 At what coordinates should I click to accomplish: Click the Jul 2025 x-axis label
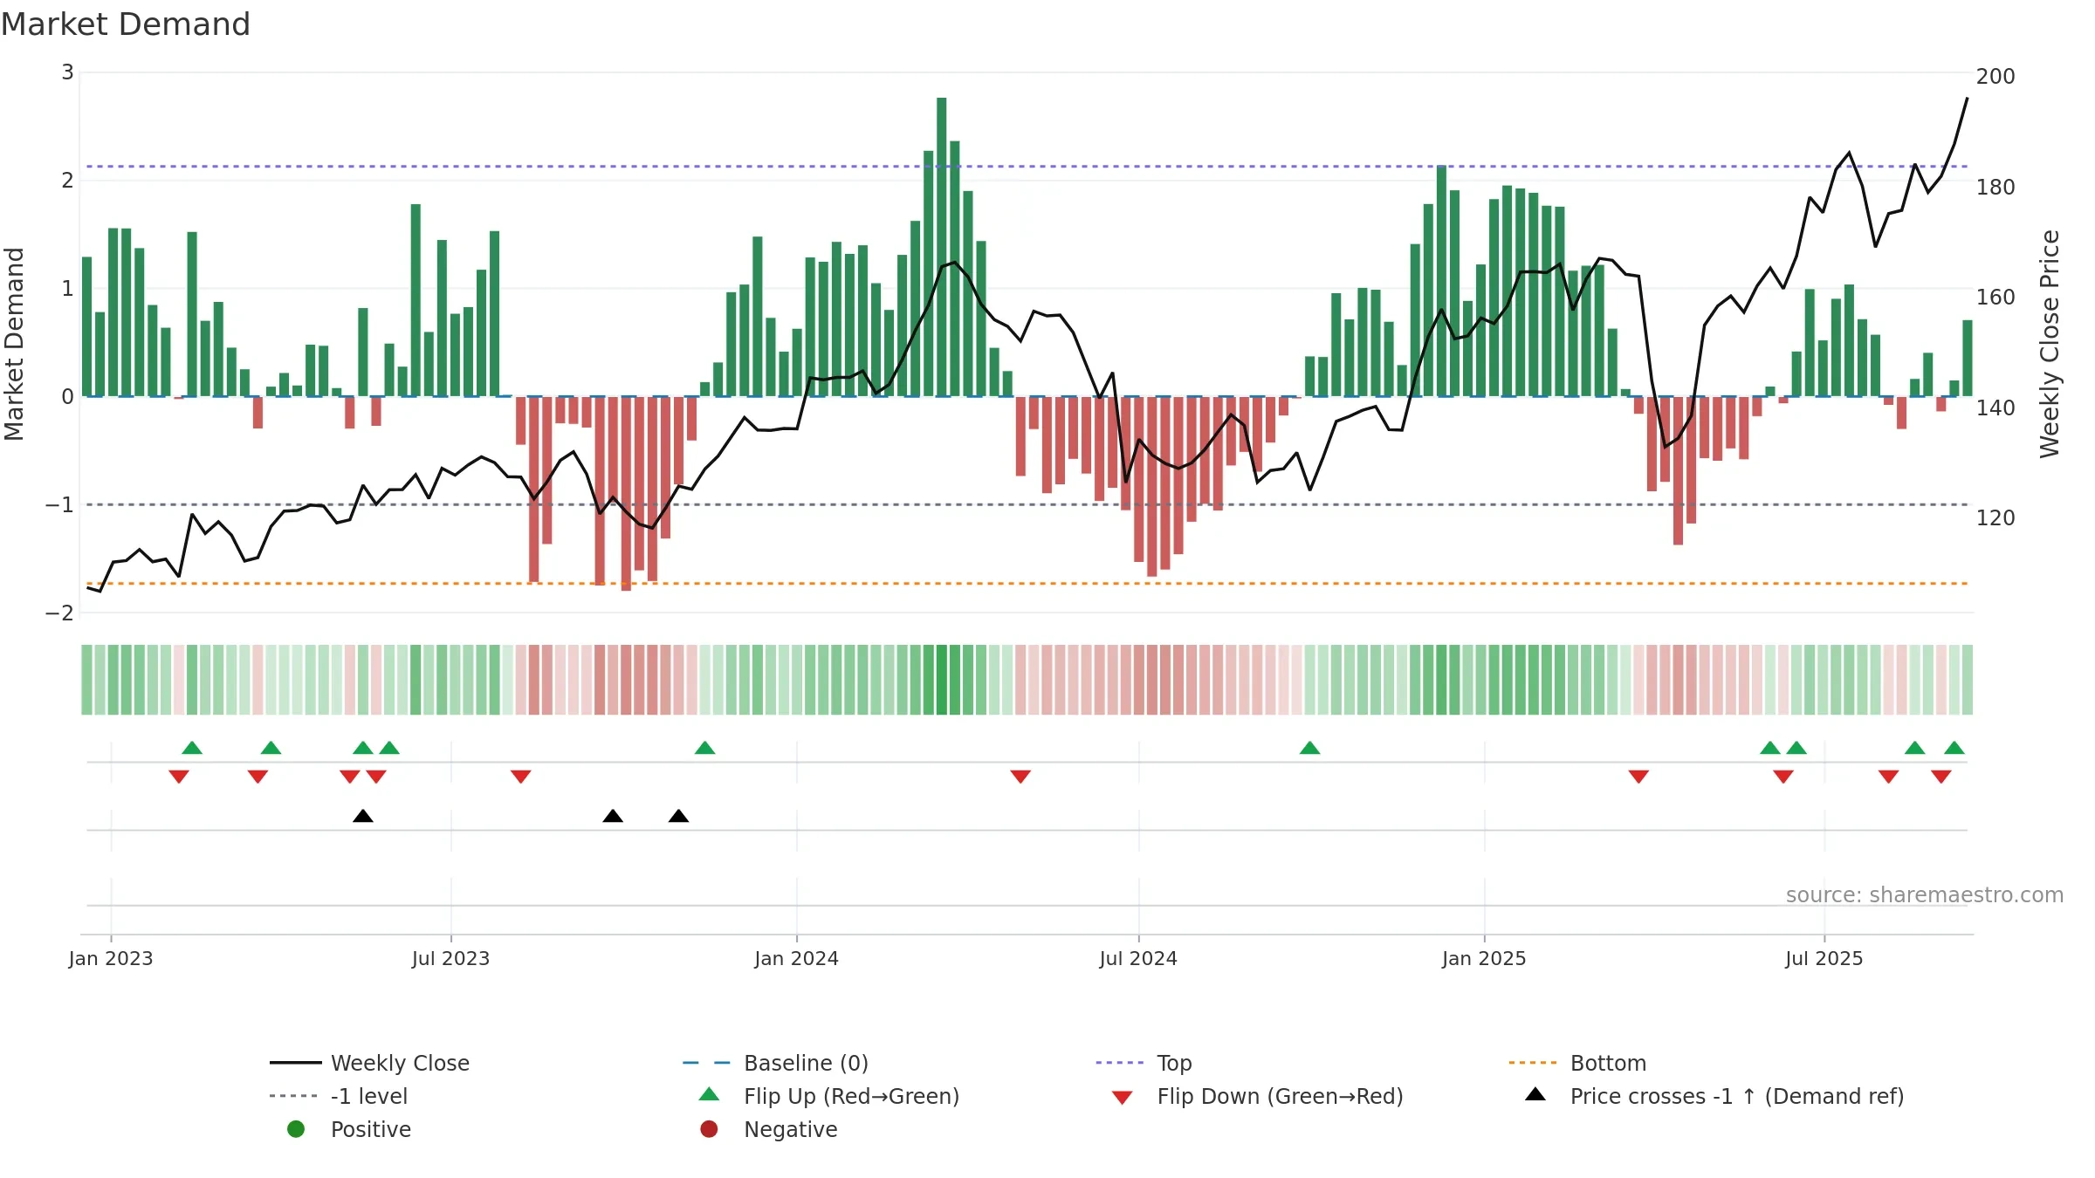coord(1824,958)
